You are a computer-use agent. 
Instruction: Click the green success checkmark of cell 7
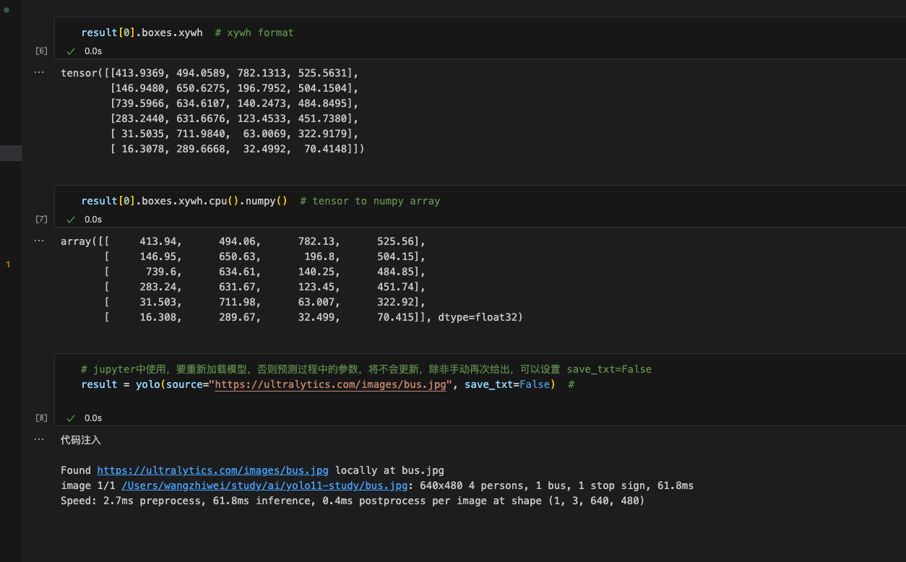71,220
